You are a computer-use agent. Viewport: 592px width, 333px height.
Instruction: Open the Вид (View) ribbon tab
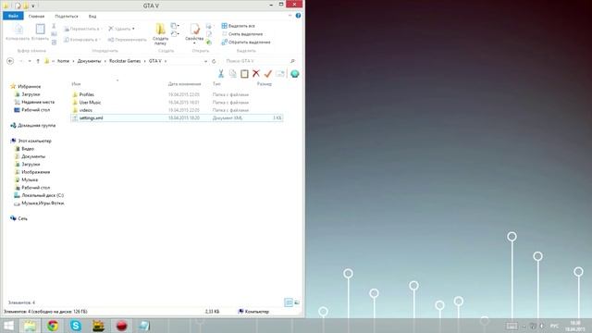click(92, 17)
